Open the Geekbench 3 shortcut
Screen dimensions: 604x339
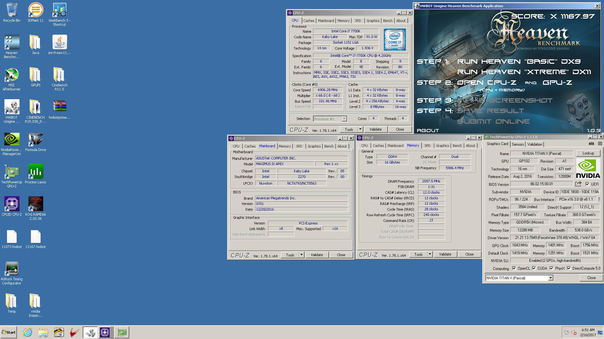[59, 14]
